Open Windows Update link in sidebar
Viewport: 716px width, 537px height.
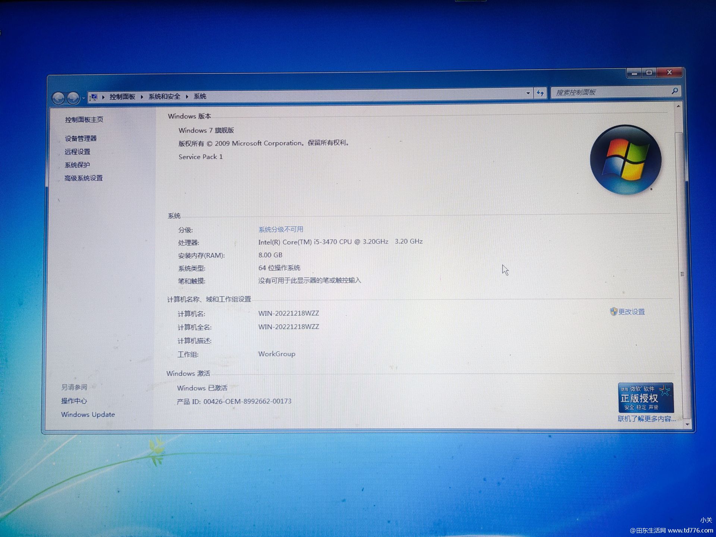[x=88, y=415]
